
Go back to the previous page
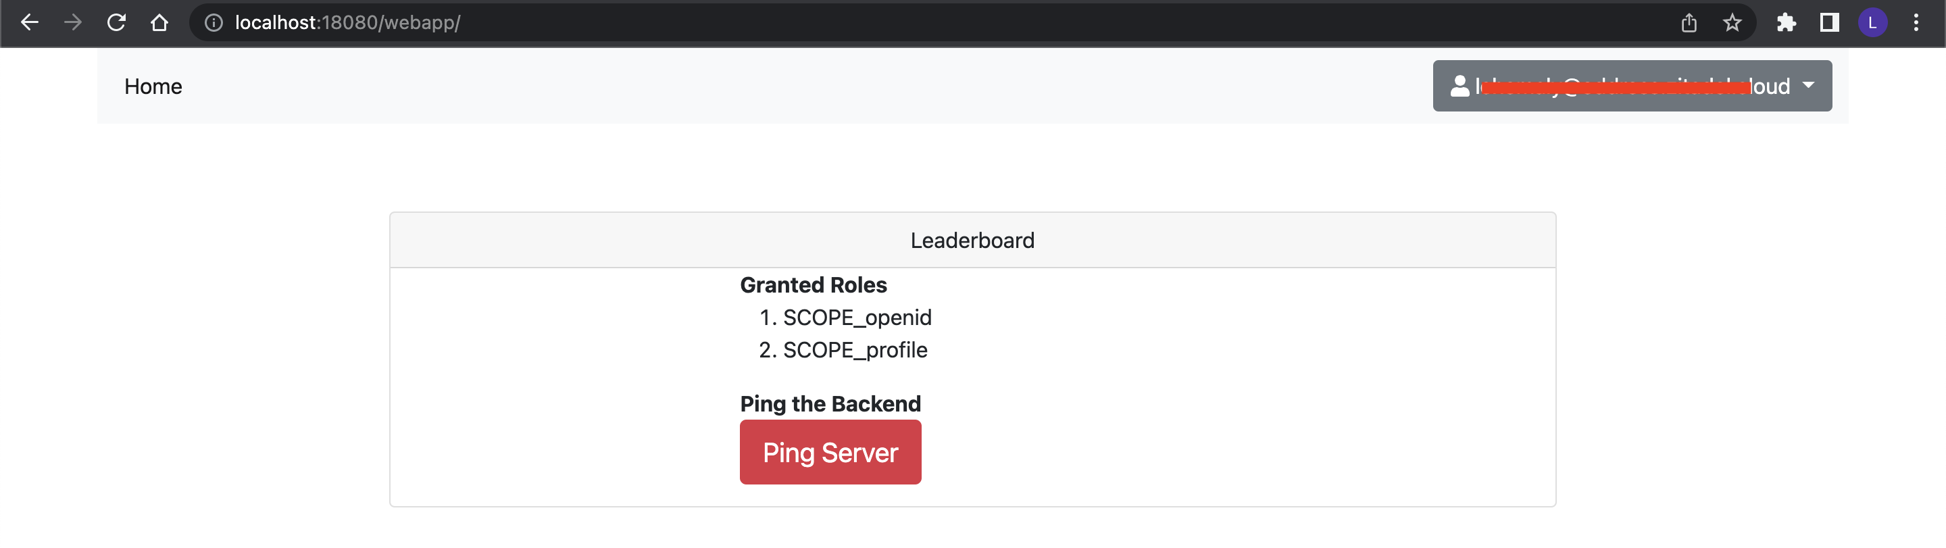[30, 23]
